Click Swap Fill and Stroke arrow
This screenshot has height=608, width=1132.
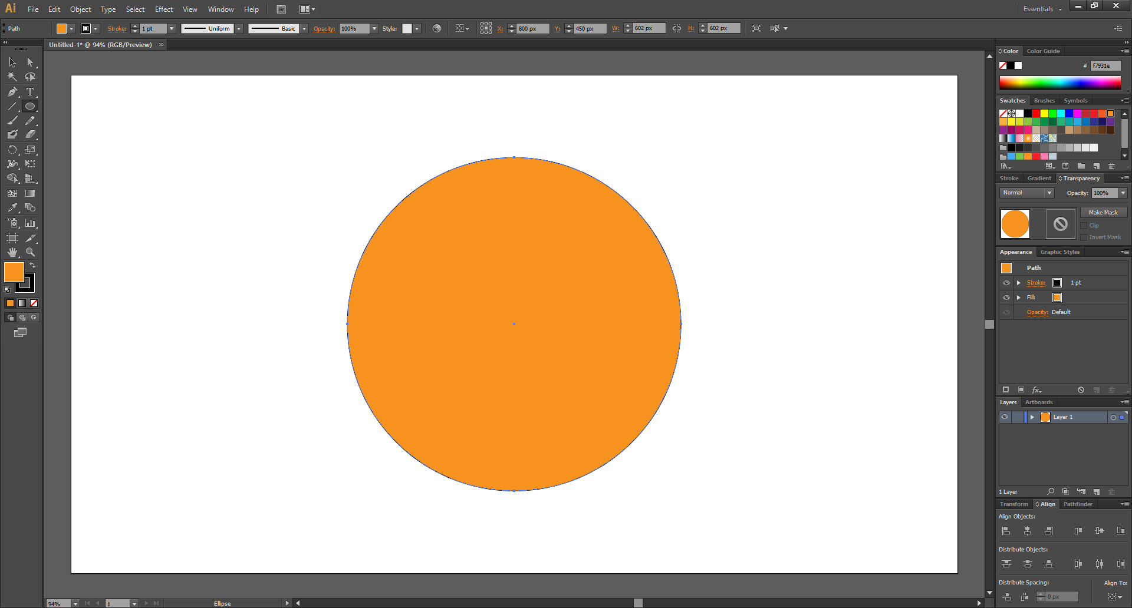tap(32, 266)
